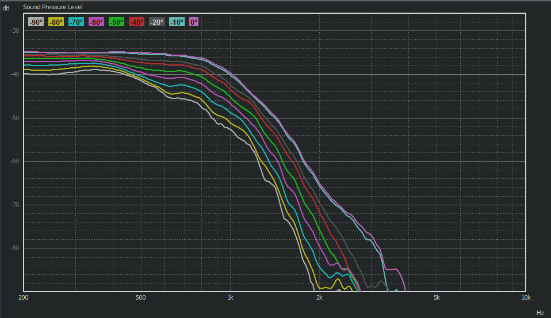The height and width of the screenshot is (318, 551).
Task: Click the -80 dB axis label
Action: pos(15,248)
